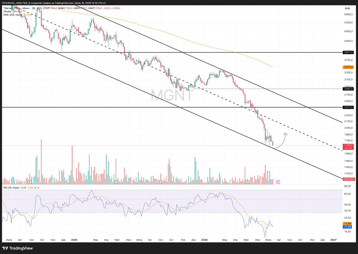358x254 pixels.
Task: Click the header text with TradingView.com
Action: point(54,3)
